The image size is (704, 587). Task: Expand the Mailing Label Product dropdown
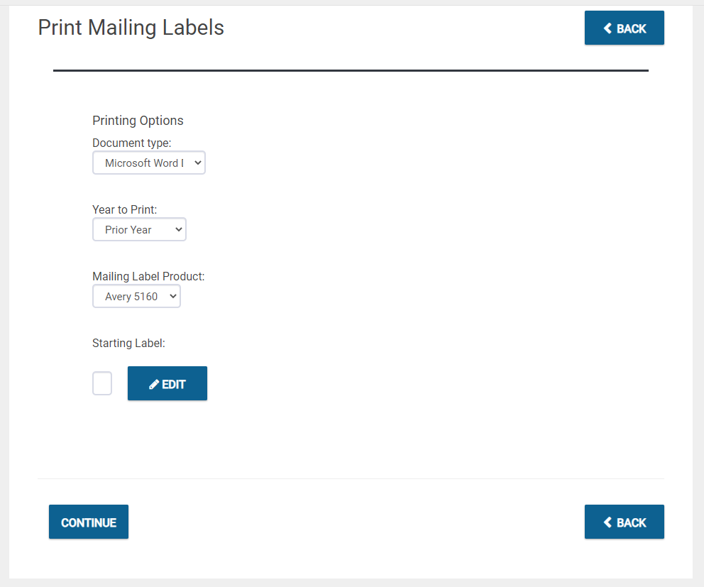click(x=136, y=297)
